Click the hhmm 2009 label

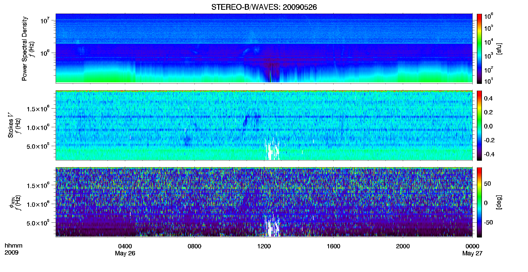pos(13,249)
